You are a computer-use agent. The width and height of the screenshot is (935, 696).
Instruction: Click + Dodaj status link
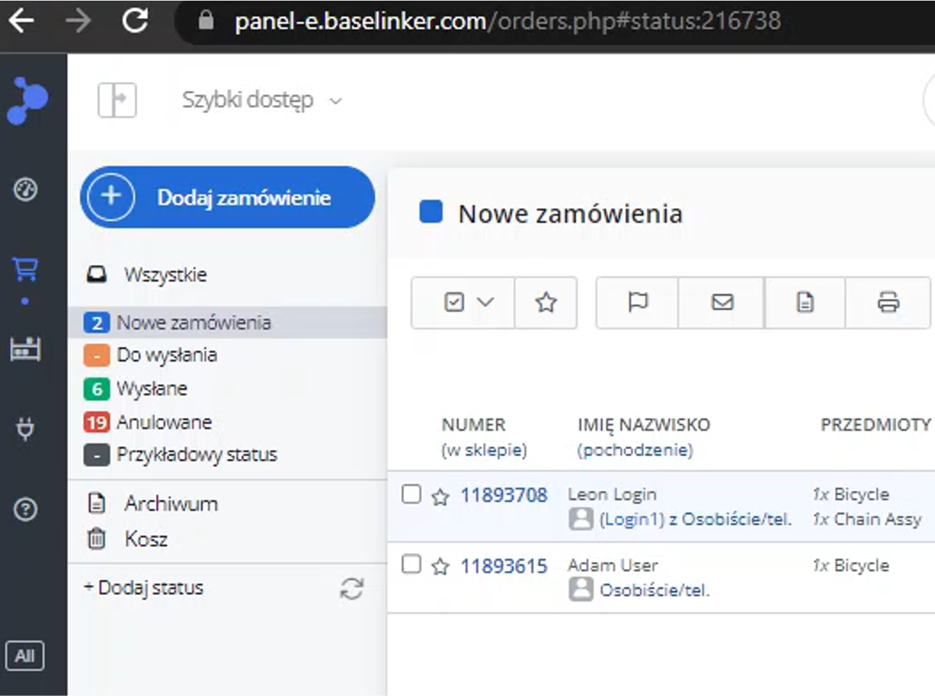pyautogui.click(x=144, y=587)
